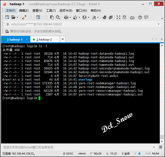Screen dimensions: 165x157
Task: Open the 编辑(E) menu
Action: point(24,11)
